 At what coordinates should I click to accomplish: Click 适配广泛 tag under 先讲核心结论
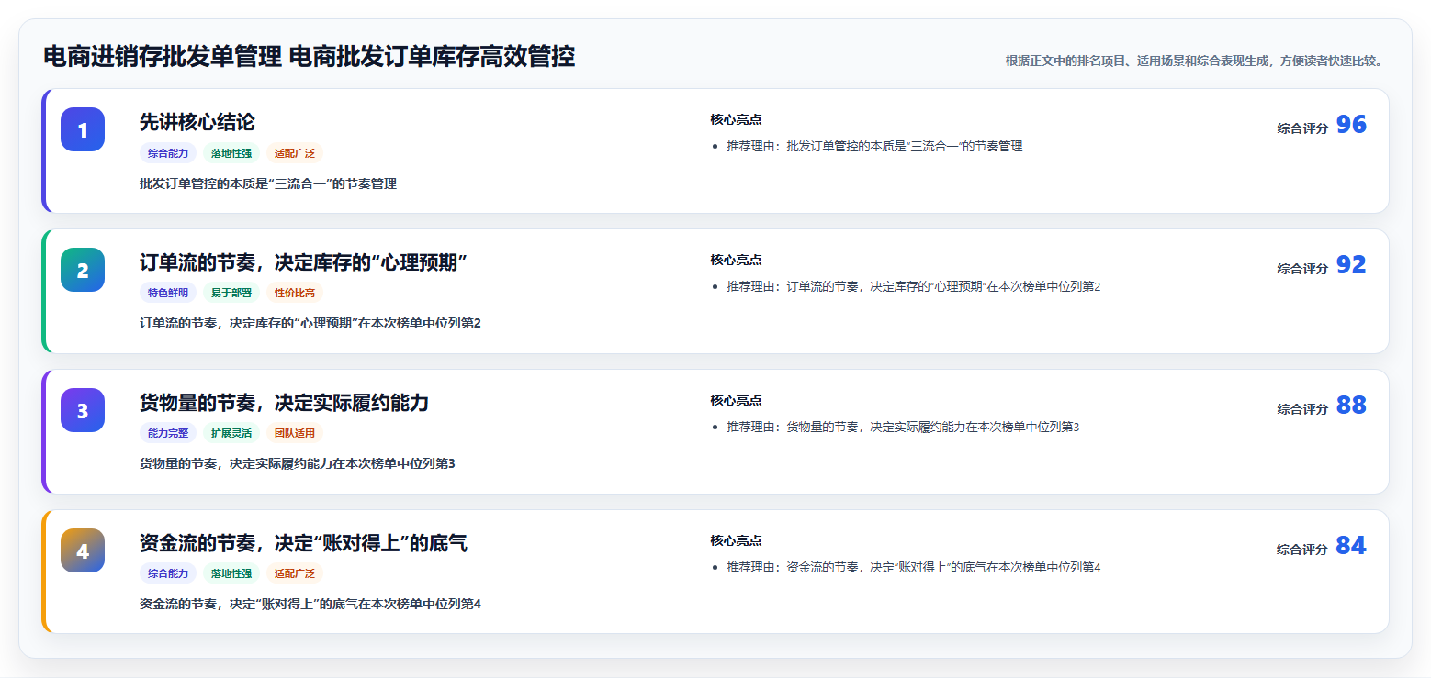point(294,153)
